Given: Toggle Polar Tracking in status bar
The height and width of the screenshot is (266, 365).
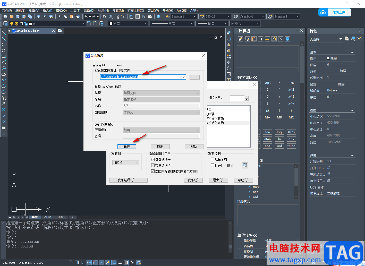Looking at the screenshot, I should tap(89, 262).
